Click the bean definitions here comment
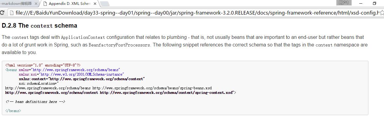Screen dimensions: 384x116 click(35, 102)
